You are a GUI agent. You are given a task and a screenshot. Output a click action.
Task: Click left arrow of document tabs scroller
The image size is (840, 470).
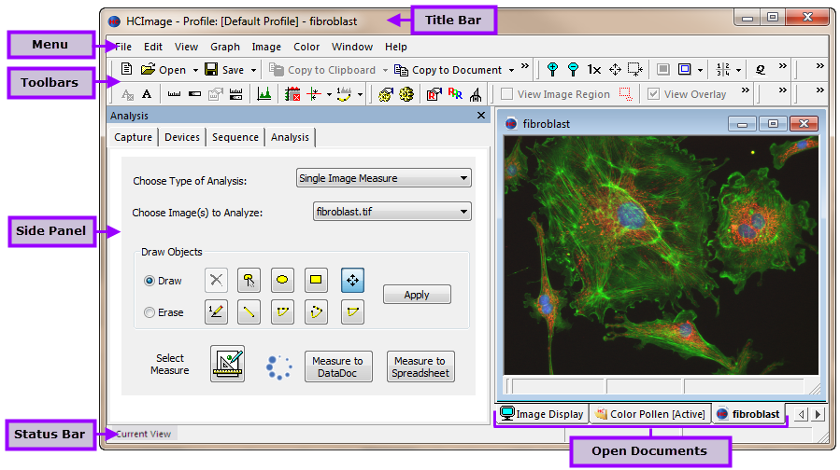pos(802,414)
